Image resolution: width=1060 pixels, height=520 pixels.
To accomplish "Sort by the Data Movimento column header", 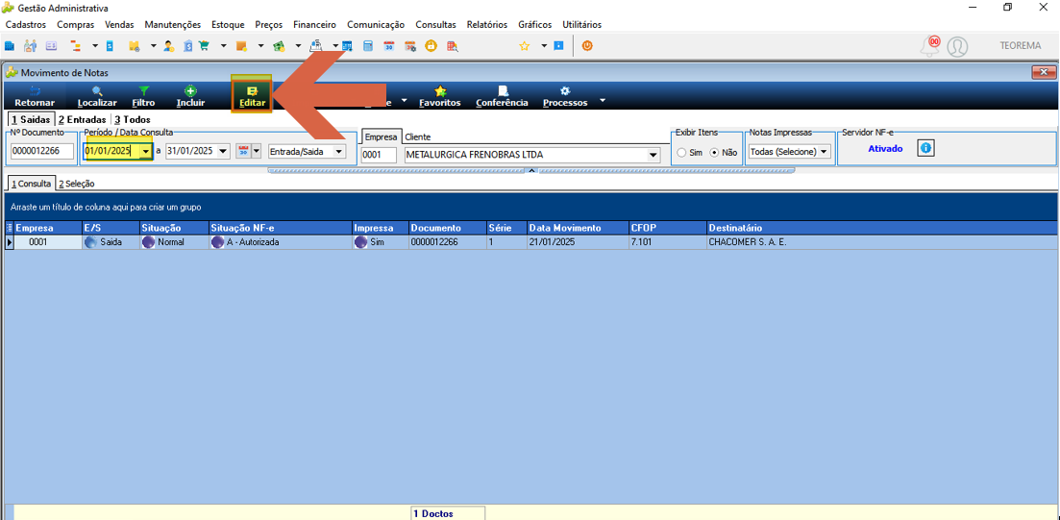I will coord(577,228).
